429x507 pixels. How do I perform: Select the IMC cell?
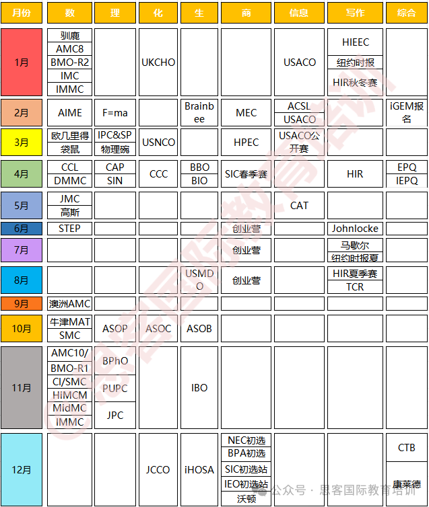coord(69,76)
